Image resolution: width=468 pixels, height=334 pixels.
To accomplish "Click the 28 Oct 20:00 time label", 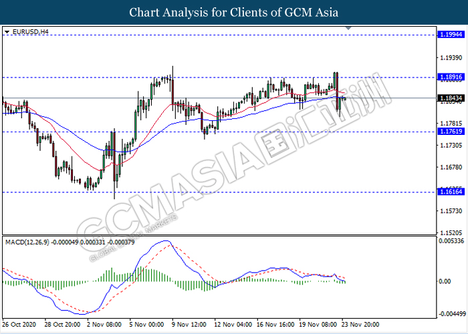I will click(62, 324).
